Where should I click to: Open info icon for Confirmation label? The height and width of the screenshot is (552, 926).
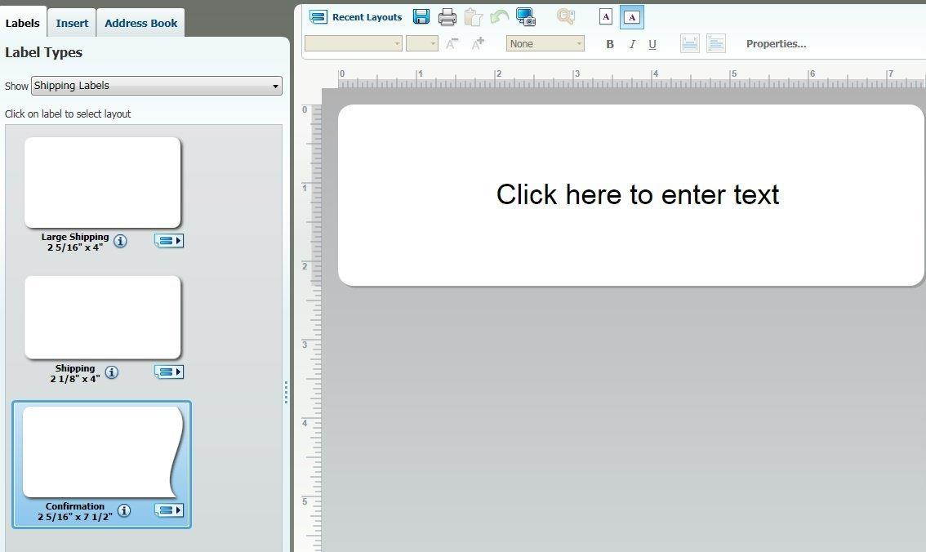[x=124, y=510]
